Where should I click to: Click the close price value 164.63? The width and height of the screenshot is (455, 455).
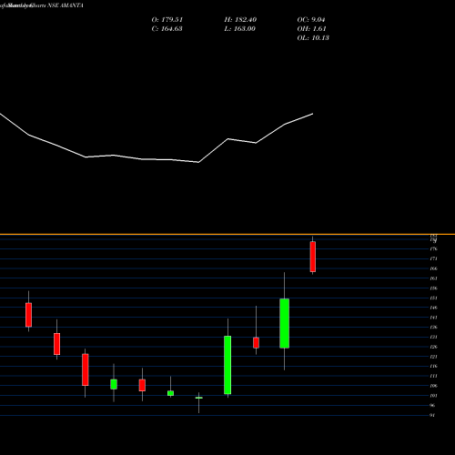(x=172, y=29)
